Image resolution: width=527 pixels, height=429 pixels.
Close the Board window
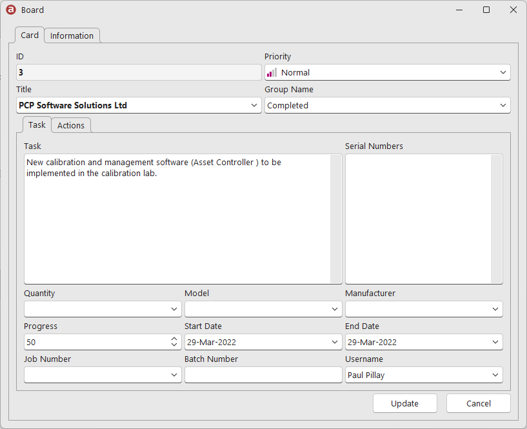(513, 10)
